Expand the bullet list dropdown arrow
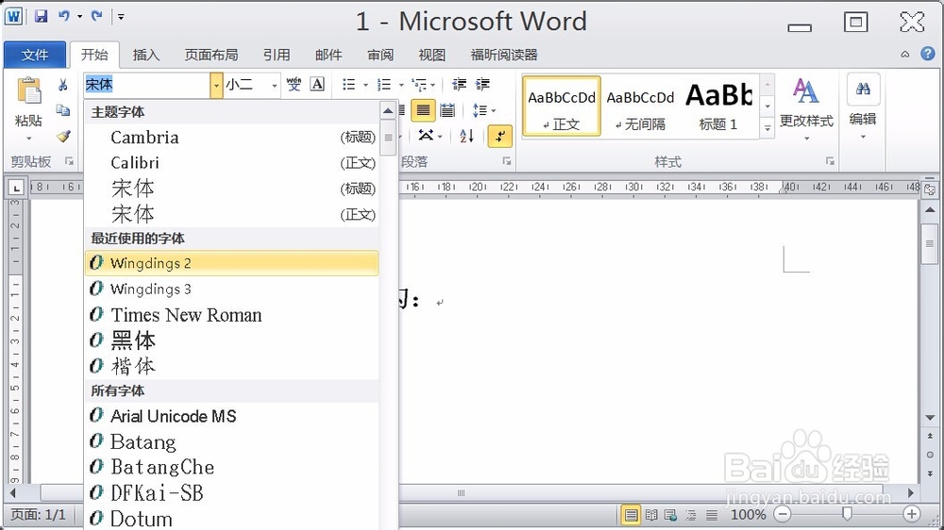The image size is (944, 530). click(365, 85)
